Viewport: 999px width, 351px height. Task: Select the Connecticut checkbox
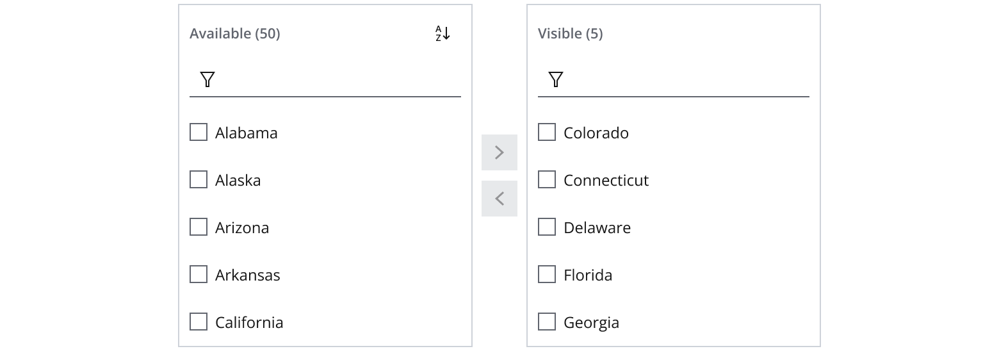[547, 180]
